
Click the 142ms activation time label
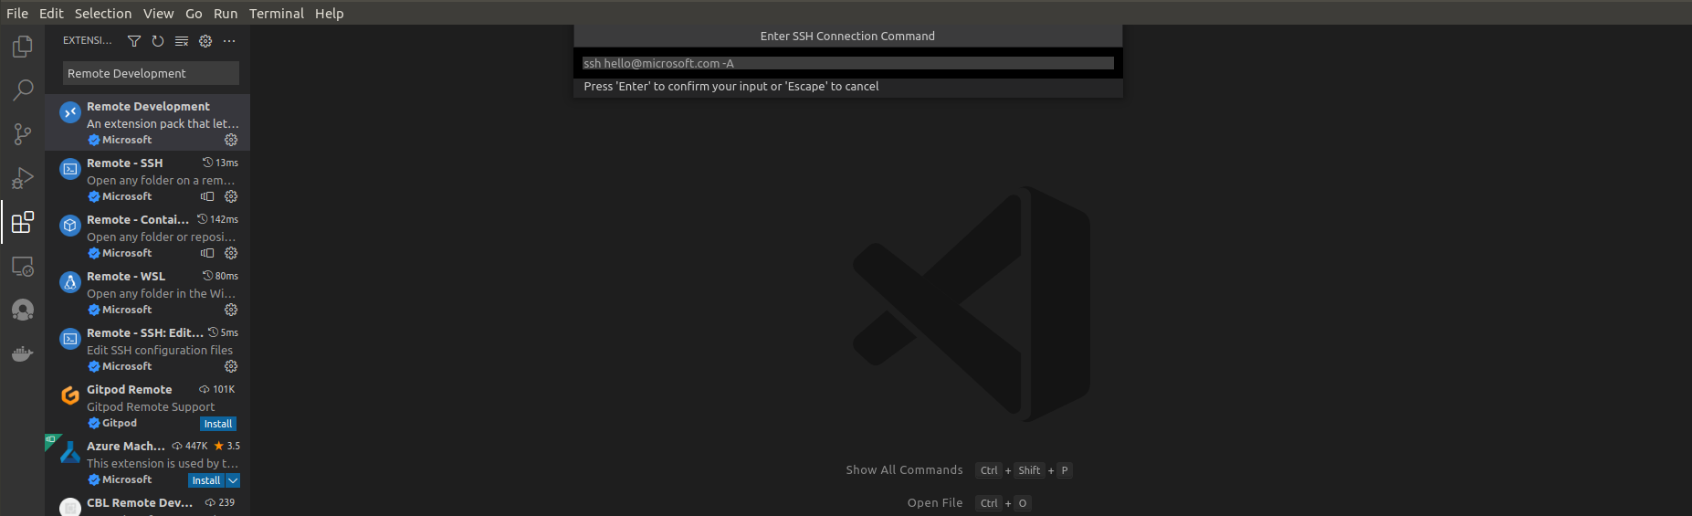pyautogui.click(x=224, y=220)
